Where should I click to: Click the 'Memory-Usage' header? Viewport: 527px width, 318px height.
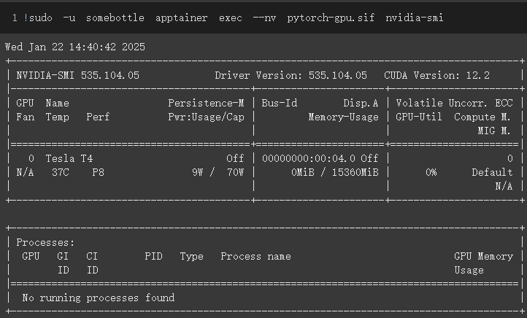coord(344,117)
